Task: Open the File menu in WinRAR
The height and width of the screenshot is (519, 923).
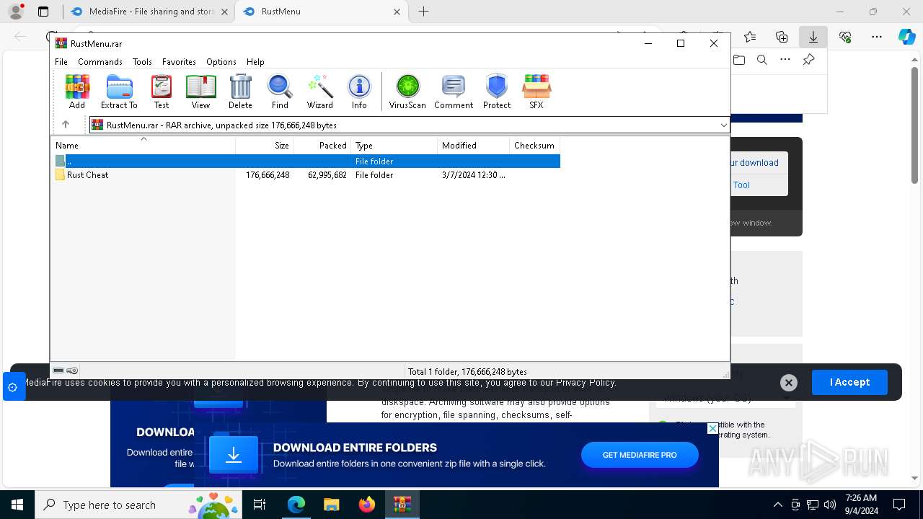Action: (x=61, y=62)
